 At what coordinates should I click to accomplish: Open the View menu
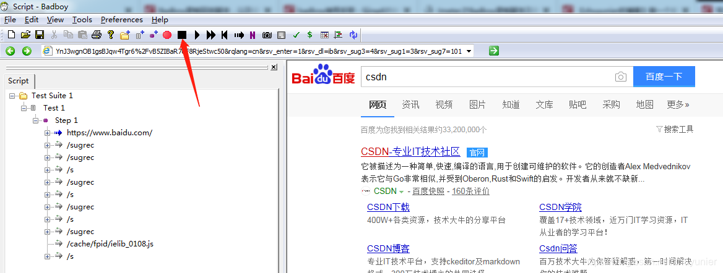click(55, 19)
